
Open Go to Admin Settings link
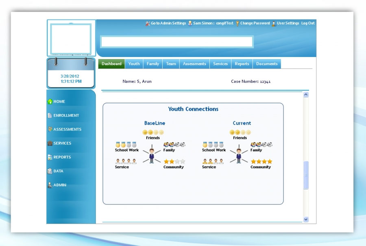[x=168, y=23]
